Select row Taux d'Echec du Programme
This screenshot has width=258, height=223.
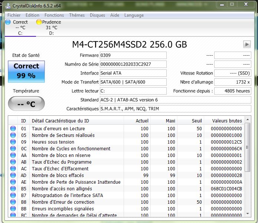pyautogui.click(x=126, y=162)
